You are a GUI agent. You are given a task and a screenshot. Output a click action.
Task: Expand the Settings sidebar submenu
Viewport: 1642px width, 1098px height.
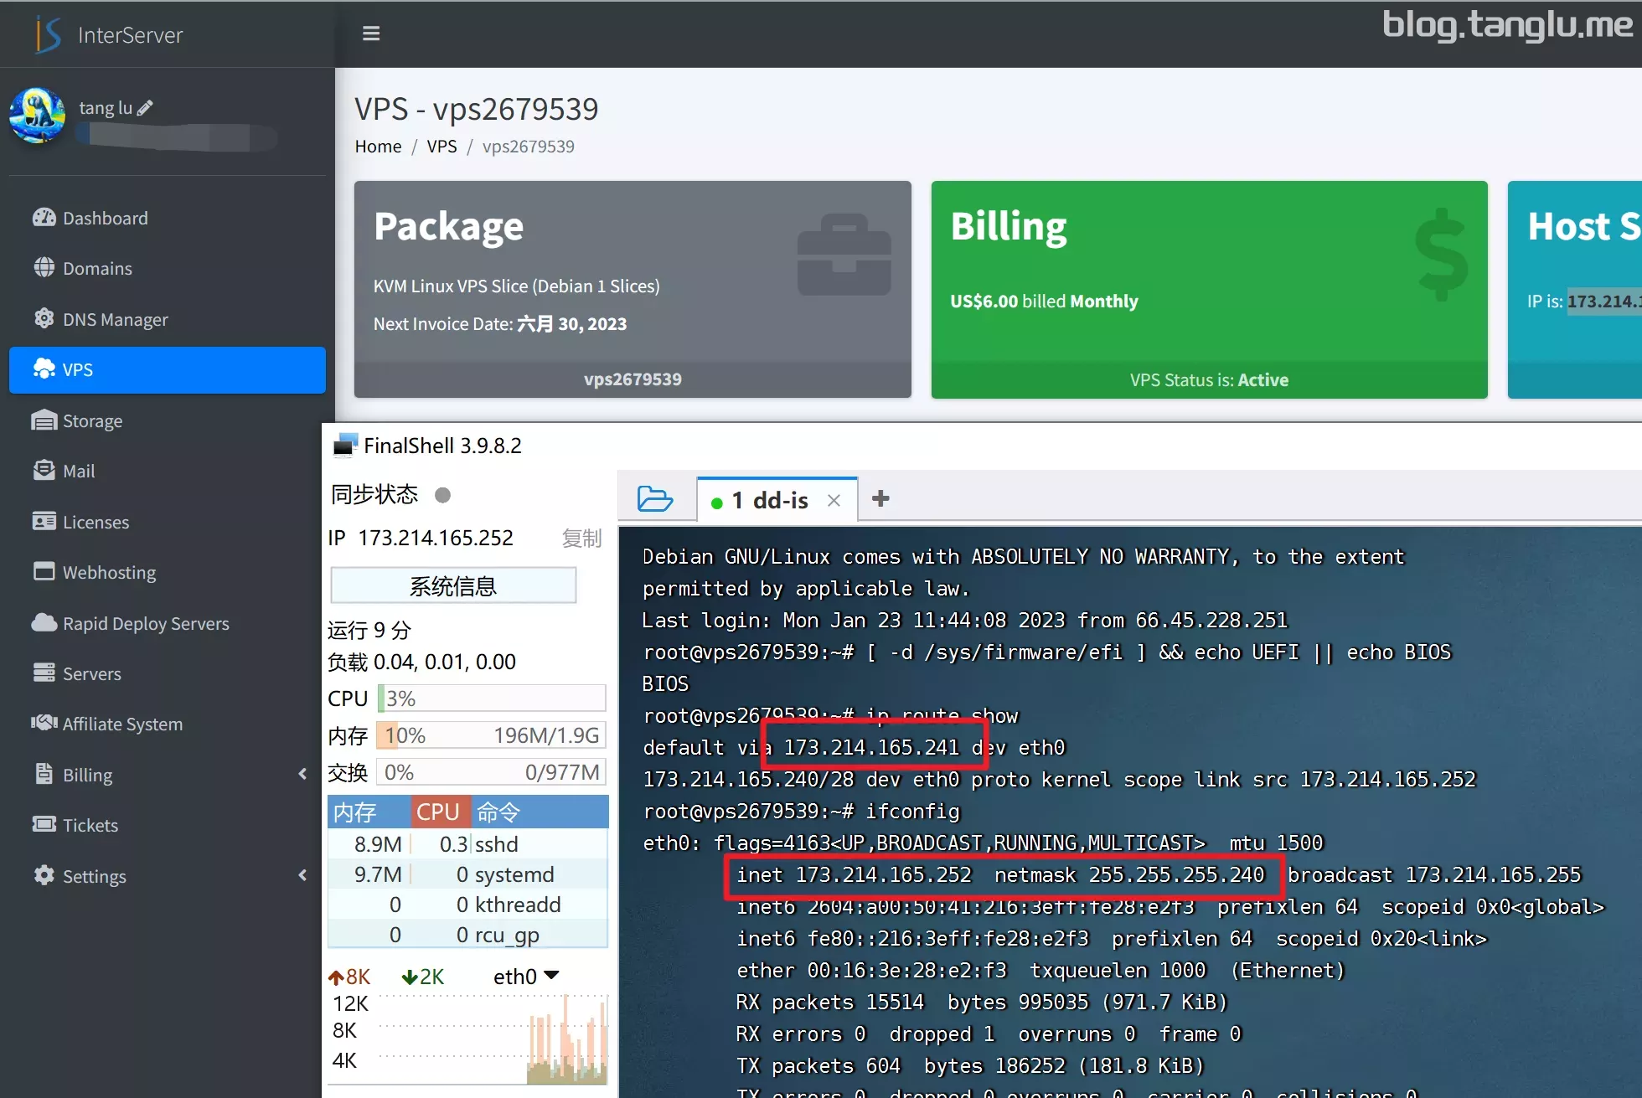[302, 876]
